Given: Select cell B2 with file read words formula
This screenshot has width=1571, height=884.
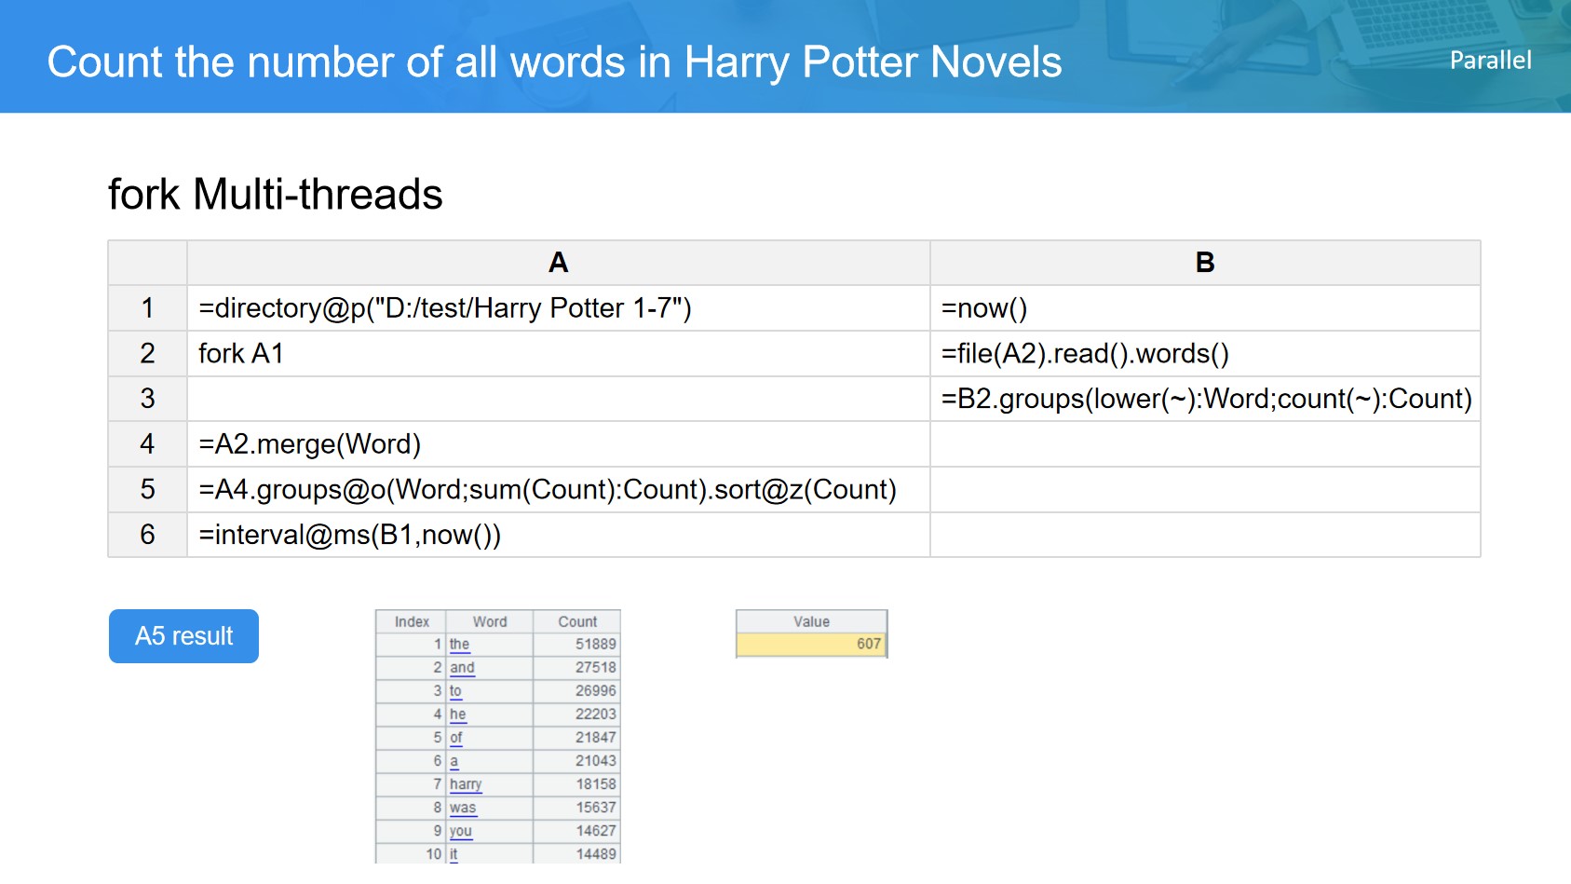Looking at the screenshot, I should (x=1204, y=354).
